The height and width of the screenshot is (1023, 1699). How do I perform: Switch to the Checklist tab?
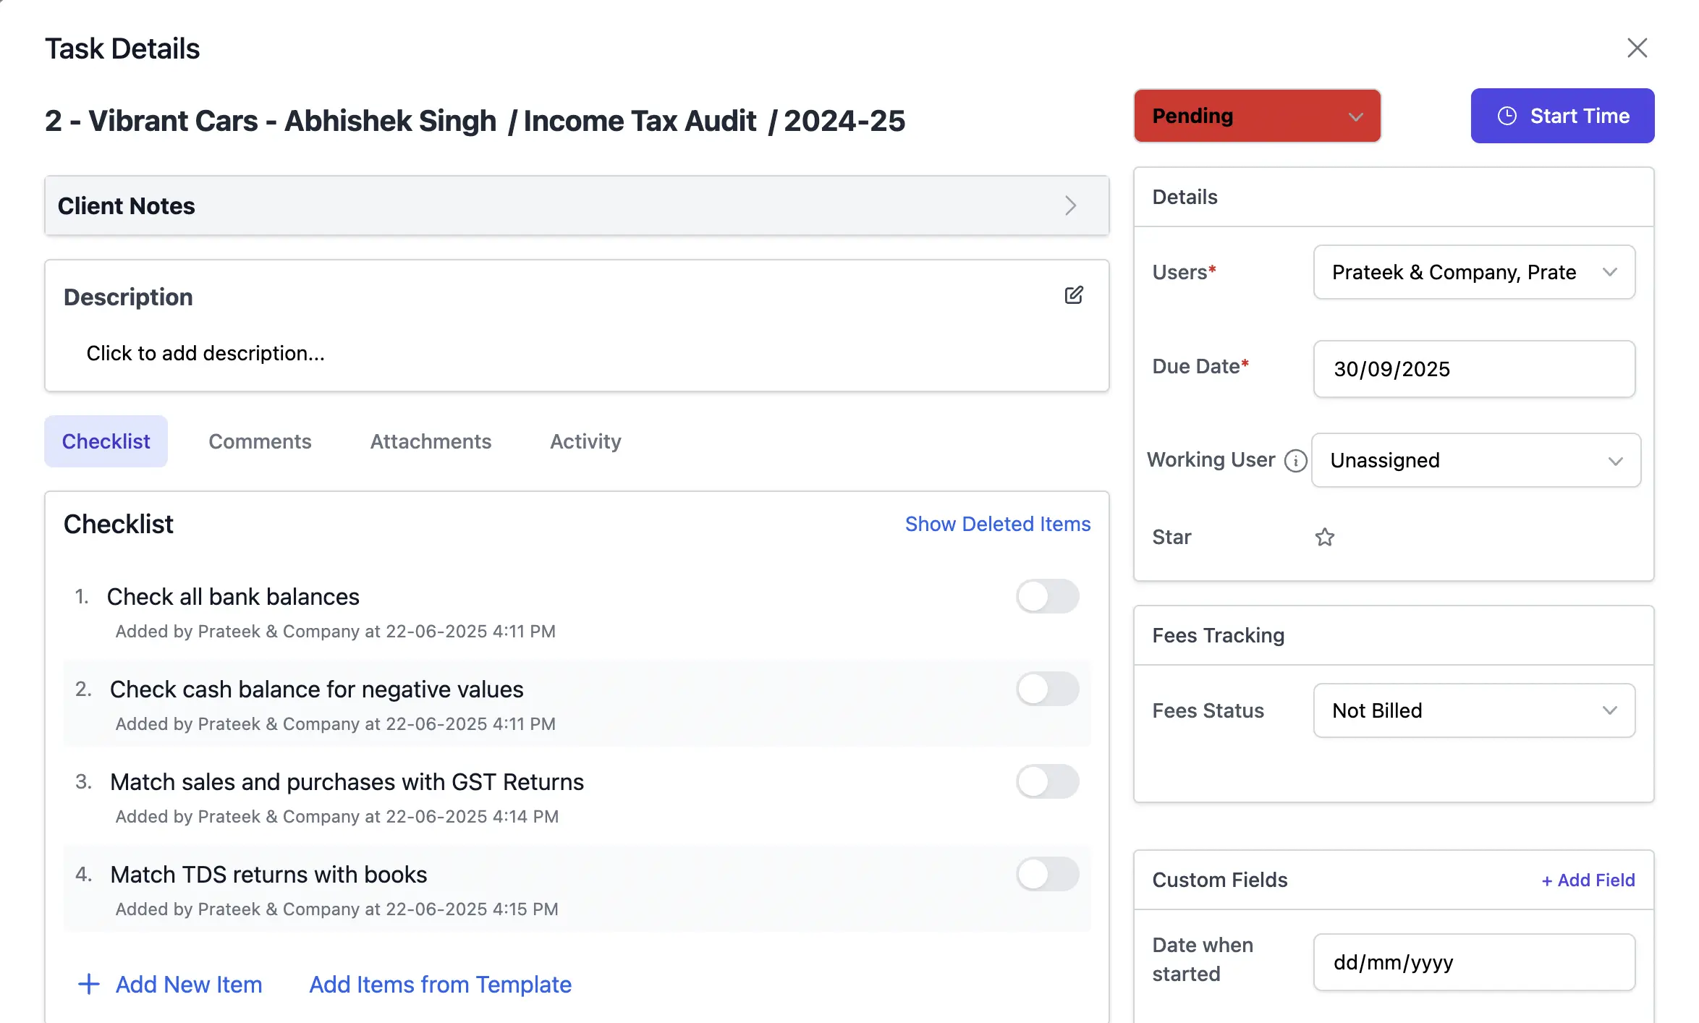click(x=106, y=441)
